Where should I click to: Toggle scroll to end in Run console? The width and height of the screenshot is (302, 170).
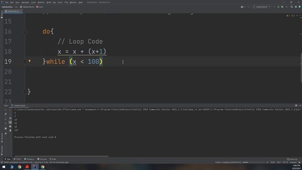10,122
